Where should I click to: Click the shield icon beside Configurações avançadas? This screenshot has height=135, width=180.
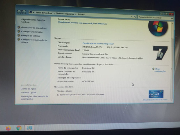[19, 39]
